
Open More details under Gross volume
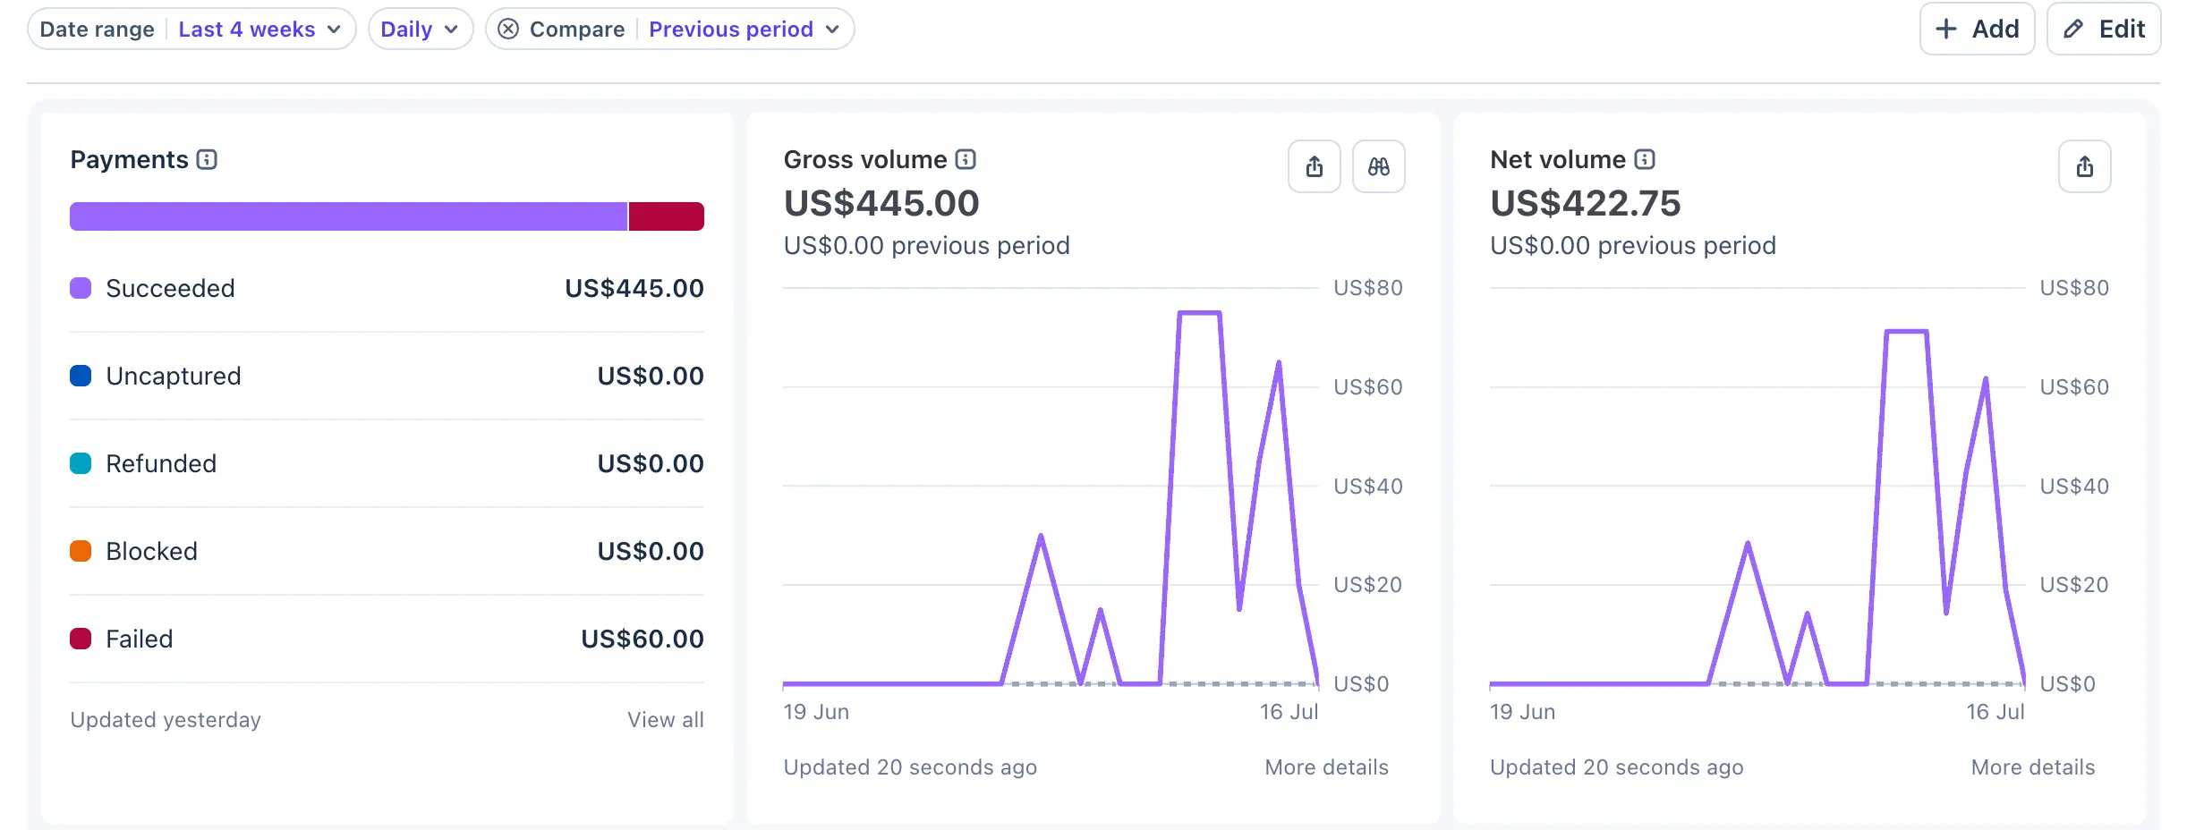pyautogui.click(x=1326, y=767)
